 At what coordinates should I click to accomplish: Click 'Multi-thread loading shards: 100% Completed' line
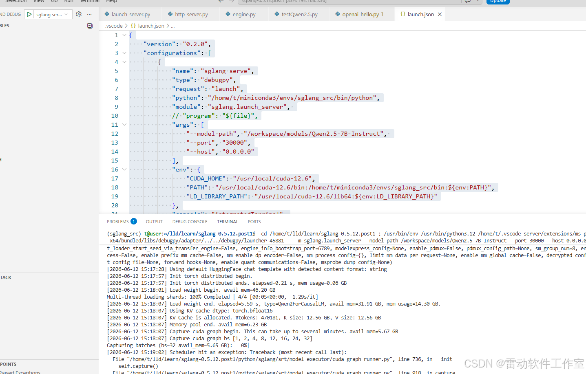[x=212, y=297]
